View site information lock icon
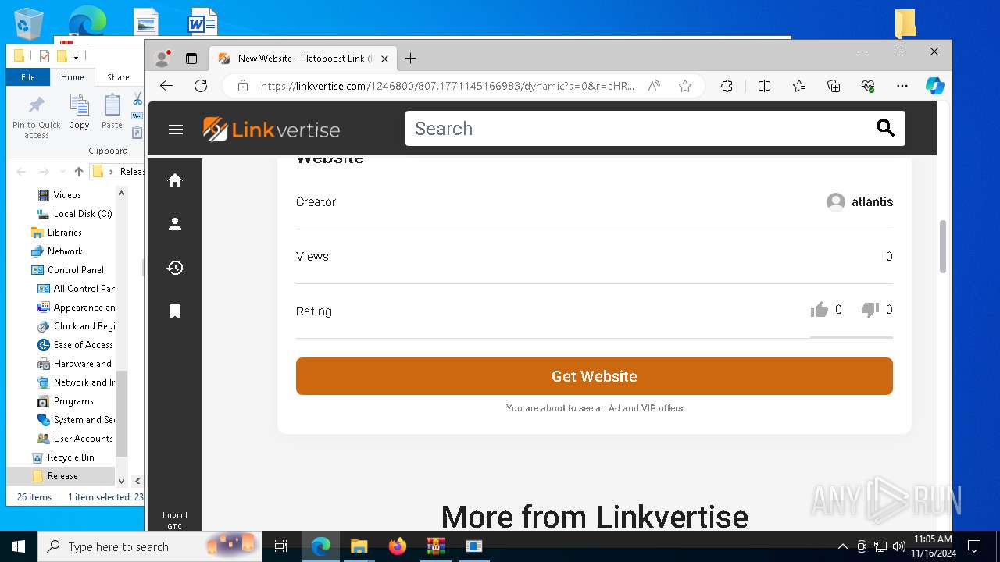The width and height of the screenshot is (1000, 562). tap(243, 86)
